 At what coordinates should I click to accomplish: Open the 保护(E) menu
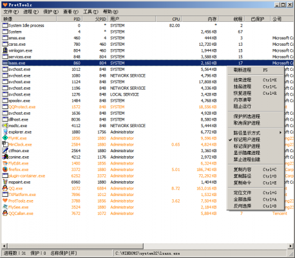[x=51, y=12]
